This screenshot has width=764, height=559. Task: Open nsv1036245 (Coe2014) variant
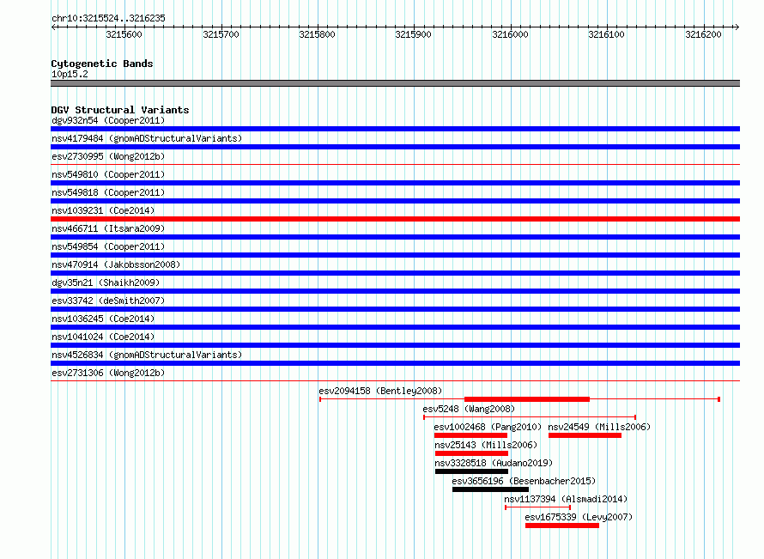103,319
